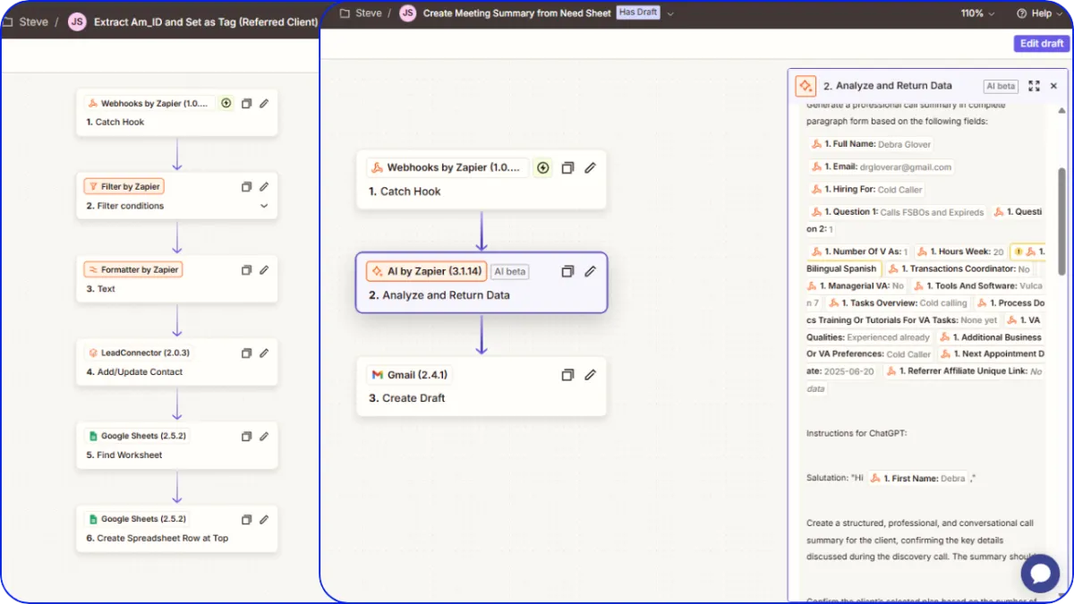The width and height of the screenshot is (1074, 604).
Task: Duplicate the Analyze and Return Data step
Action: pyautogui.click(x=567, y=271)
